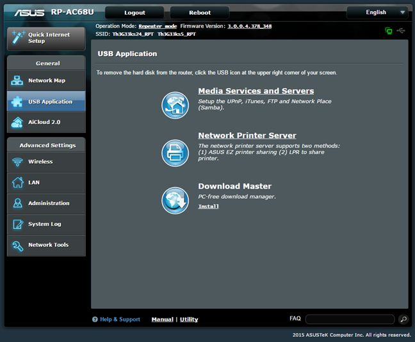Open the Network Map menu item
Image resolution: width=415 pixels, height=342 pixels.
46,81
